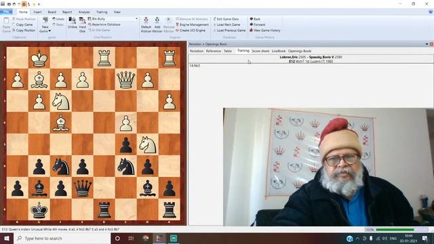The image size is (434, 244).
Task: Select the white queen on c2
Action: (126, 80)
